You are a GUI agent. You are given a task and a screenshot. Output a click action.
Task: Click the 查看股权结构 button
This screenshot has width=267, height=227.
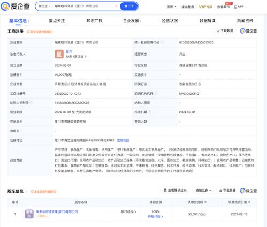coord(176,191)
